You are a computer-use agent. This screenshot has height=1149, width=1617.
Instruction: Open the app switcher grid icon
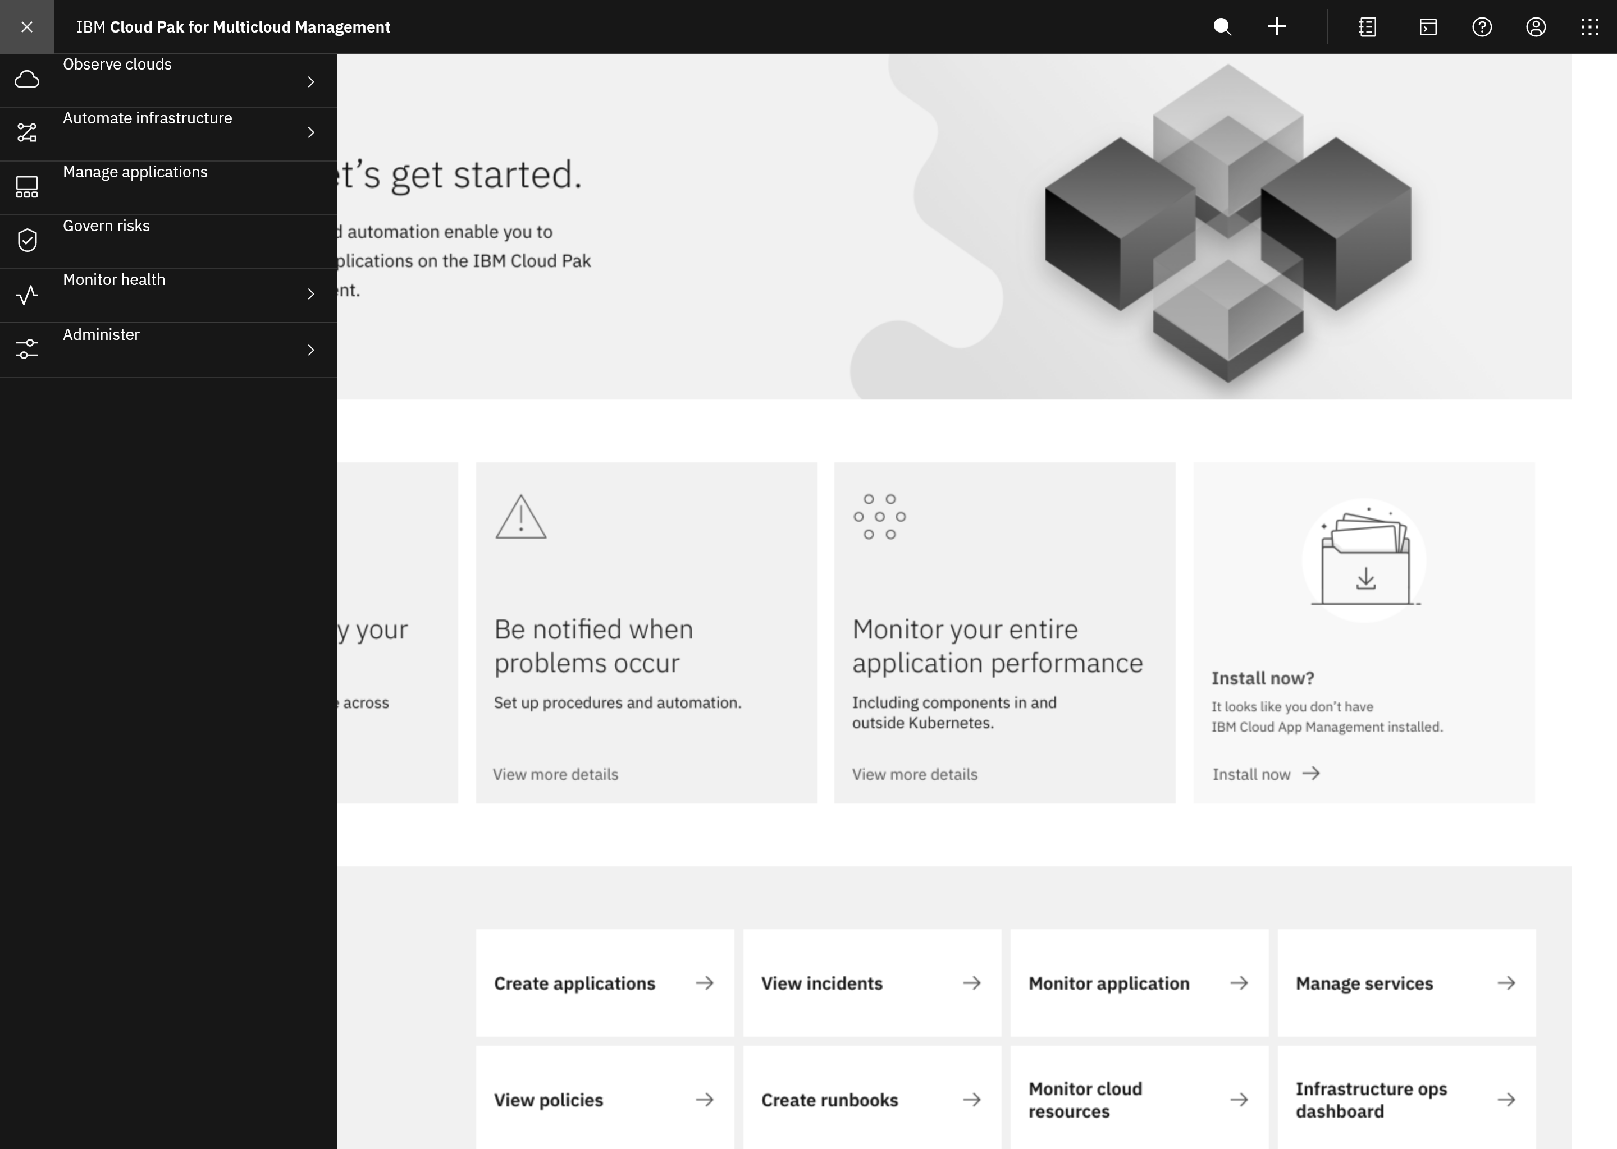click(1590, 27)
